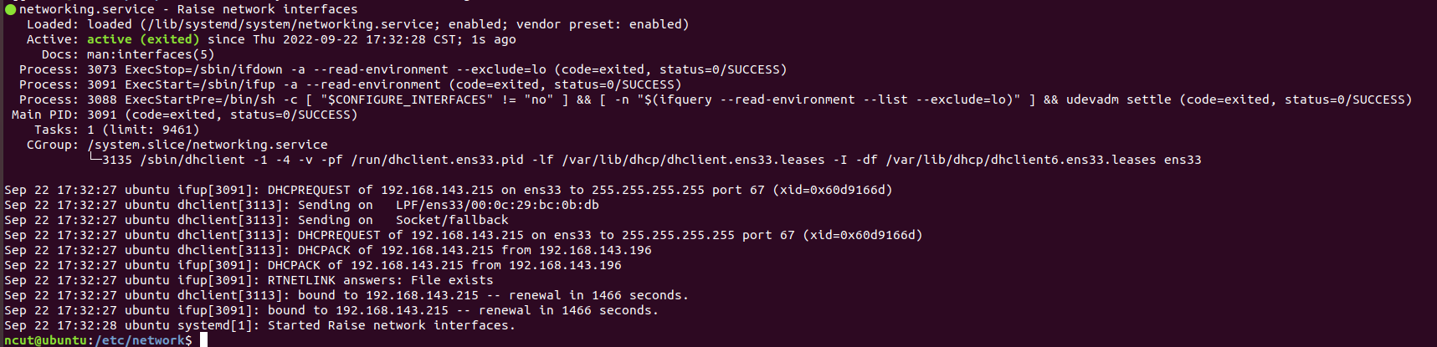Image resolution: width=1437 pixels, height=347 pixels.
Task: Click the green active status dot
Action: (x=11, y=10)
